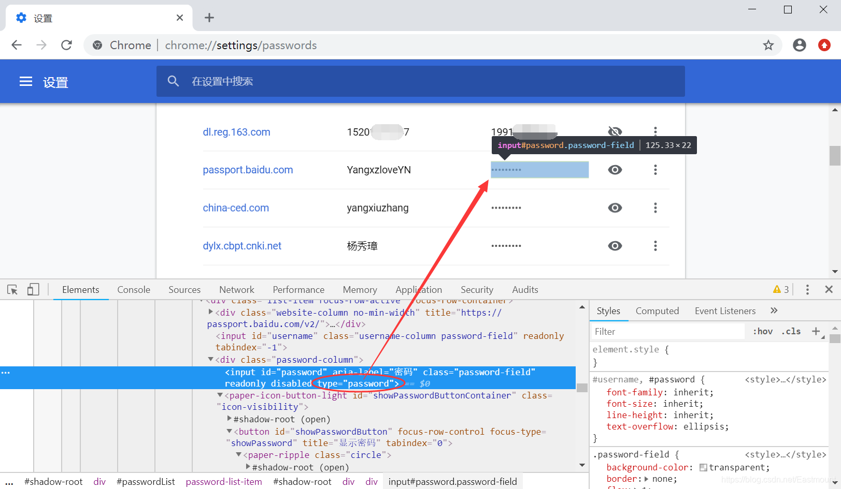Go back to the previous page
This screenshot has width=841, height=489.
tap(17, 46)
